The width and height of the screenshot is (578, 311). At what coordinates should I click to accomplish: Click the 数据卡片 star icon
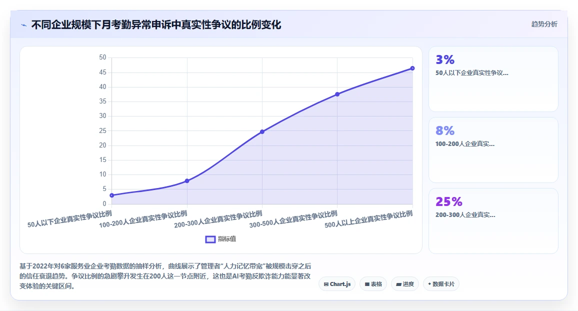[x=429, y=284]
